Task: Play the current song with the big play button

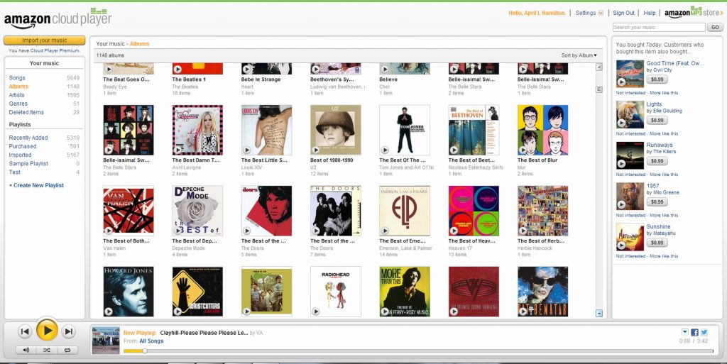Action: (47, 330)
